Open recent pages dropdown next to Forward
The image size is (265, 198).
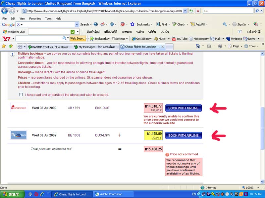[x=18, y=11]
